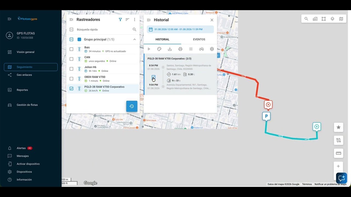Open the tracker filter icon in Rastreadores
Viewport: 351px width, 197px height.
pyautogui.click(x=120, y=19)
